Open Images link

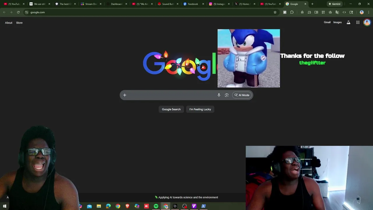pos(337,22)
